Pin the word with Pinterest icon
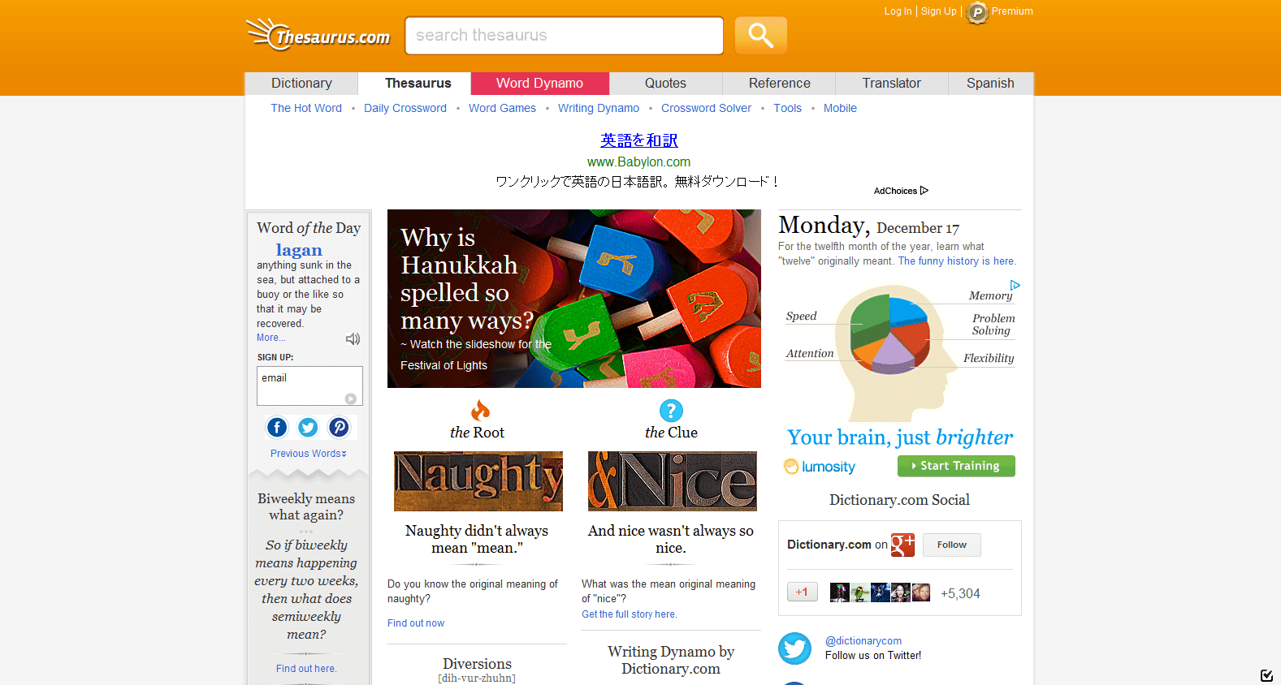The width and height of the screenshot is (1281, 685). [x=339, y=428]
